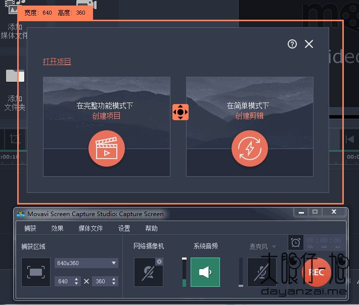Open help with the question mark icon
The image size is (359, 305).
292,44
